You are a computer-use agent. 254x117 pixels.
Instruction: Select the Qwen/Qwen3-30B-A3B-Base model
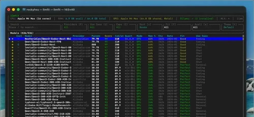(126, 99)
